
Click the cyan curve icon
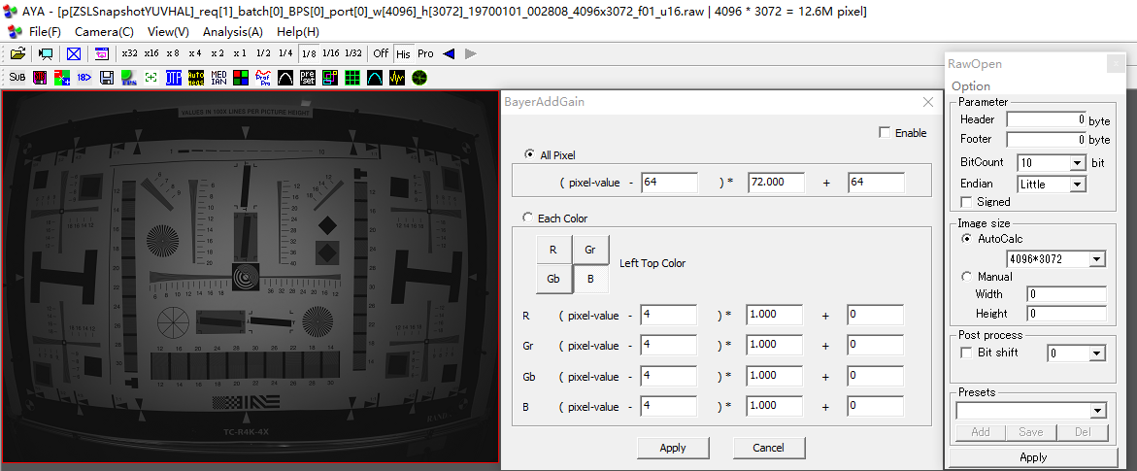pyautogui.click(x=374, y=77)
